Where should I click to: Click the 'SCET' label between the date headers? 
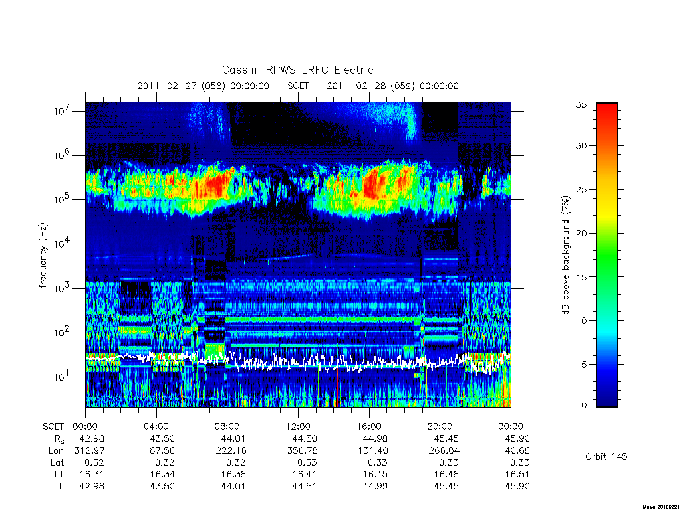tap(298, 86)
